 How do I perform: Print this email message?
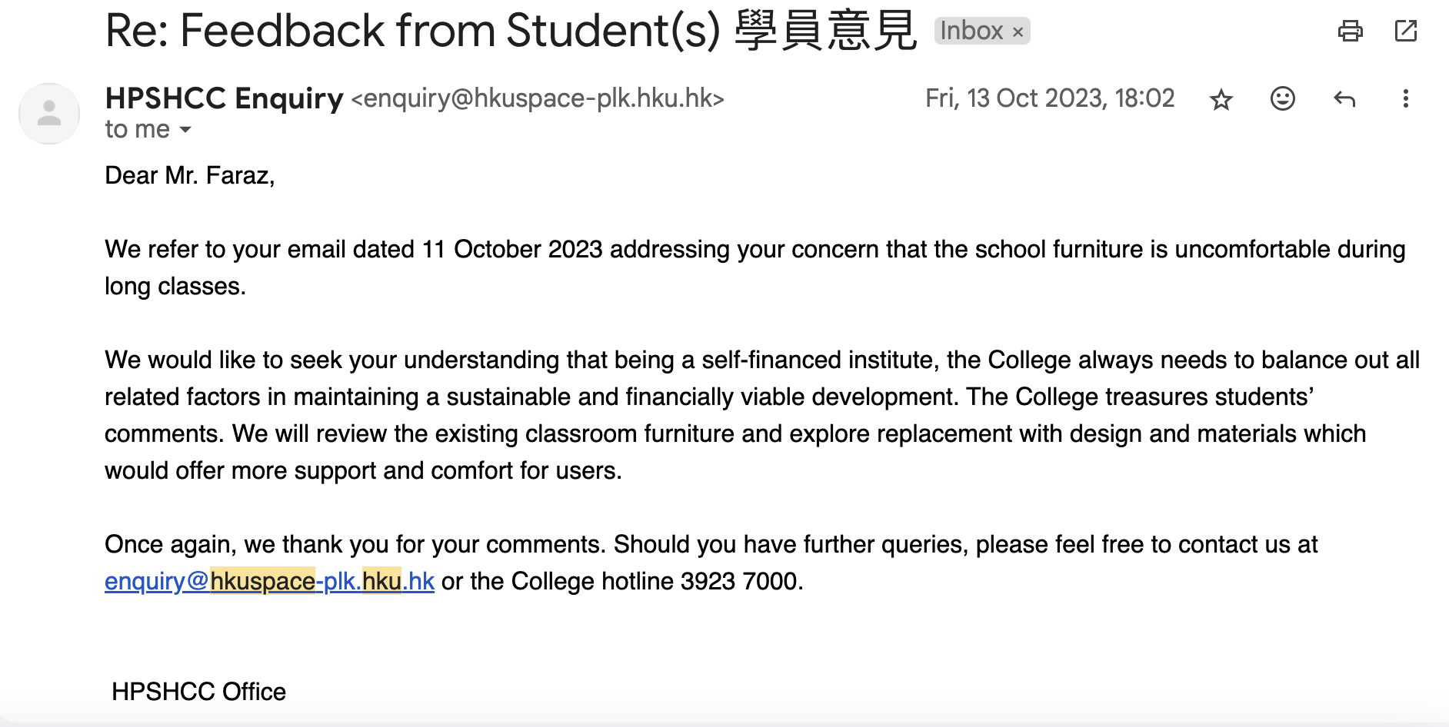[x=1350, y=32]
